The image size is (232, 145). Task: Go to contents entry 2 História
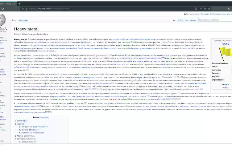[20, 124]
